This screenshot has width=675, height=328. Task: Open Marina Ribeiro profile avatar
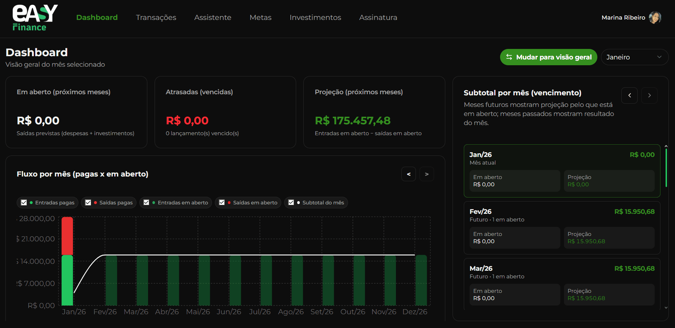pyautogui.click(x=655, y=17)
